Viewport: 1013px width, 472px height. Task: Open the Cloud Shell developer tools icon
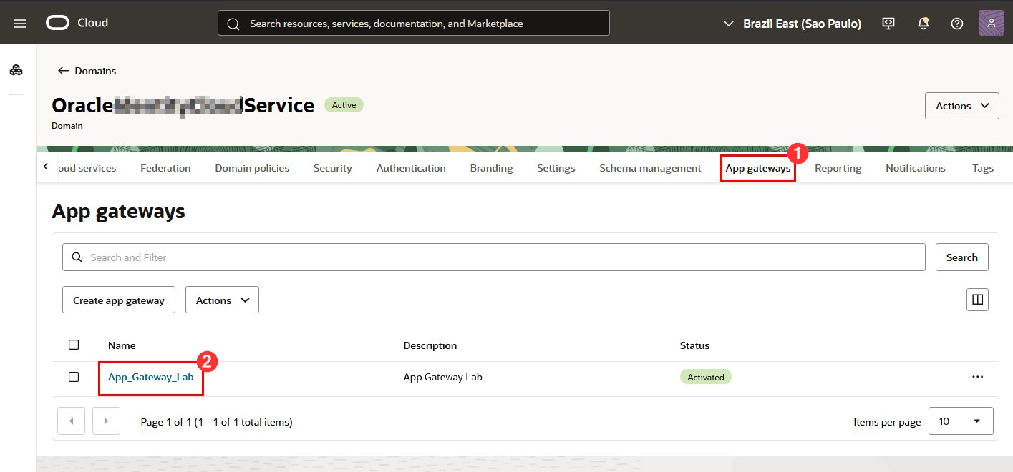pos(888,24)
